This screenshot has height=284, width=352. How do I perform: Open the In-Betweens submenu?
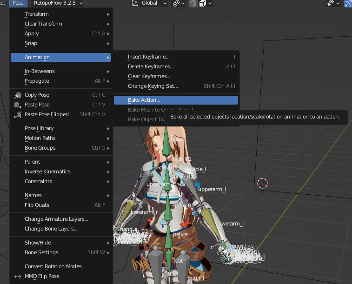coord(61,71)
